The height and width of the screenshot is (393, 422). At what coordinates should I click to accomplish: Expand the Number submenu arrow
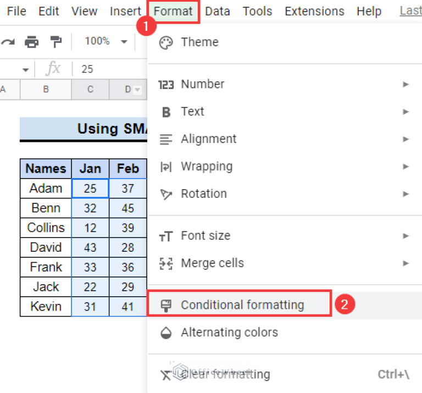click(x=406, y=84)
